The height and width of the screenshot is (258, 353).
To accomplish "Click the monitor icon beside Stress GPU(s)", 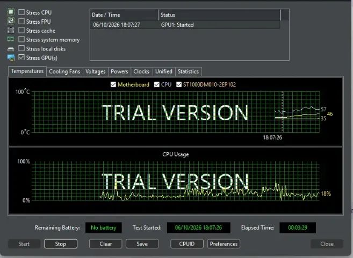I will tap(11, 58).
